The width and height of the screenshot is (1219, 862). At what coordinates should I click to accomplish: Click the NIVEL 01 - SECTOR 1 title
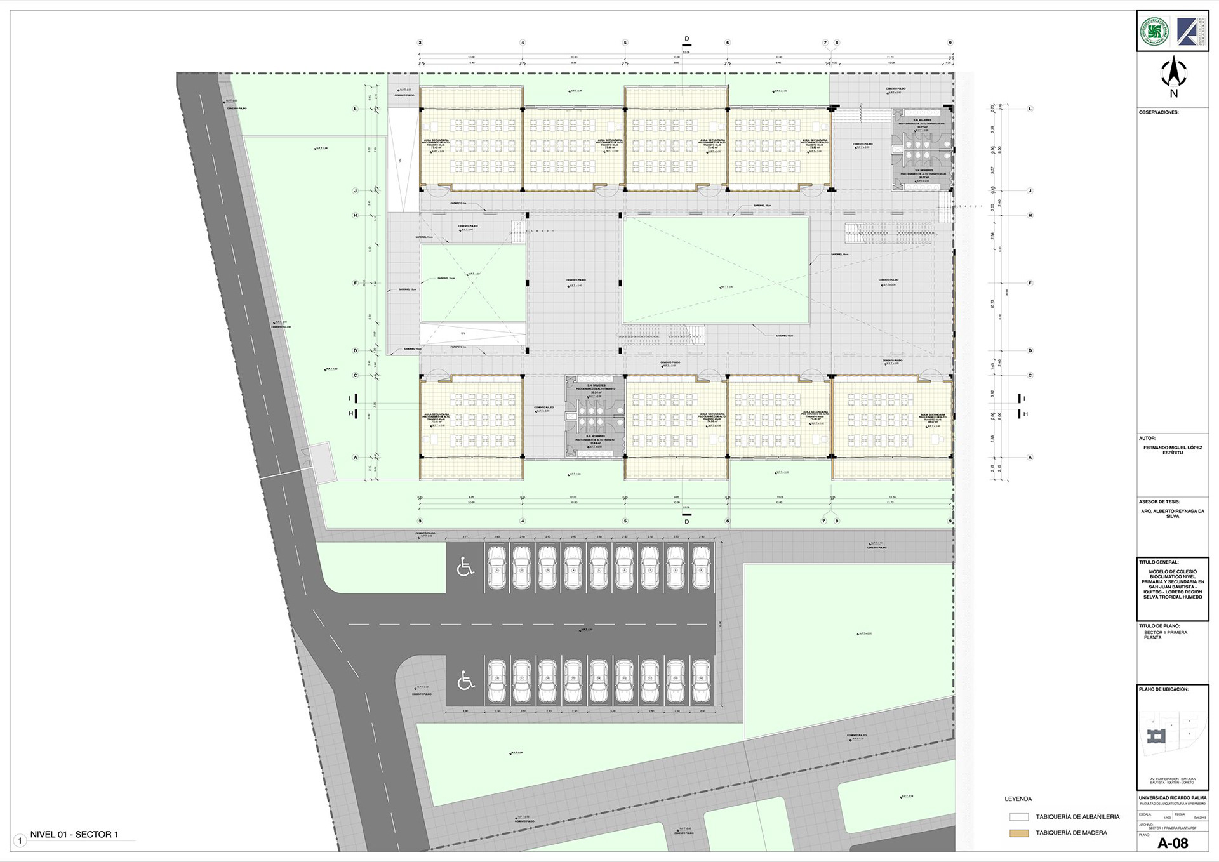pyautogui.click(x=74, y=834)
